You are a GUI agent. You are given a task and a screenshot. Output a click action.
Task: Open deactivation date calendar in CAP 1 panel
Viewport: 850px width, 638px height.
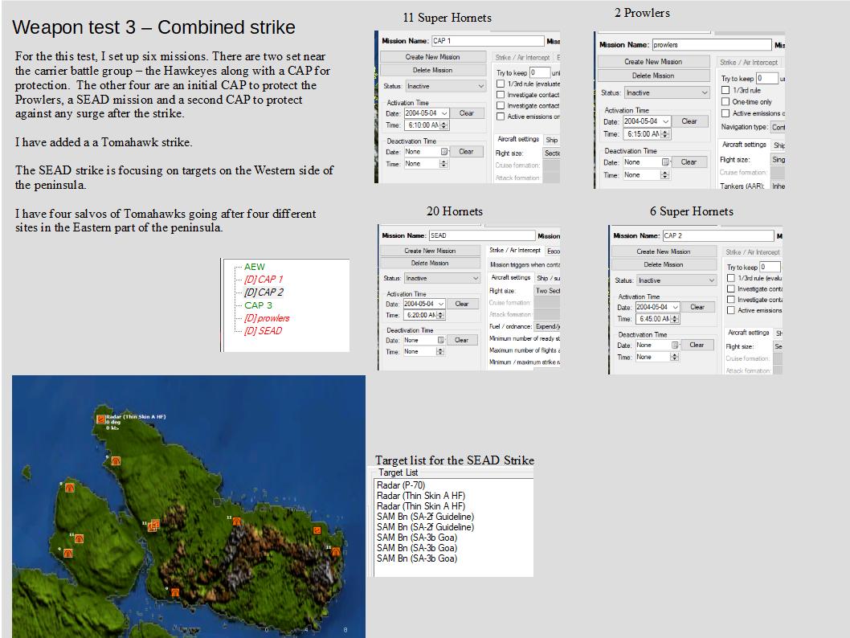(444, 152)
